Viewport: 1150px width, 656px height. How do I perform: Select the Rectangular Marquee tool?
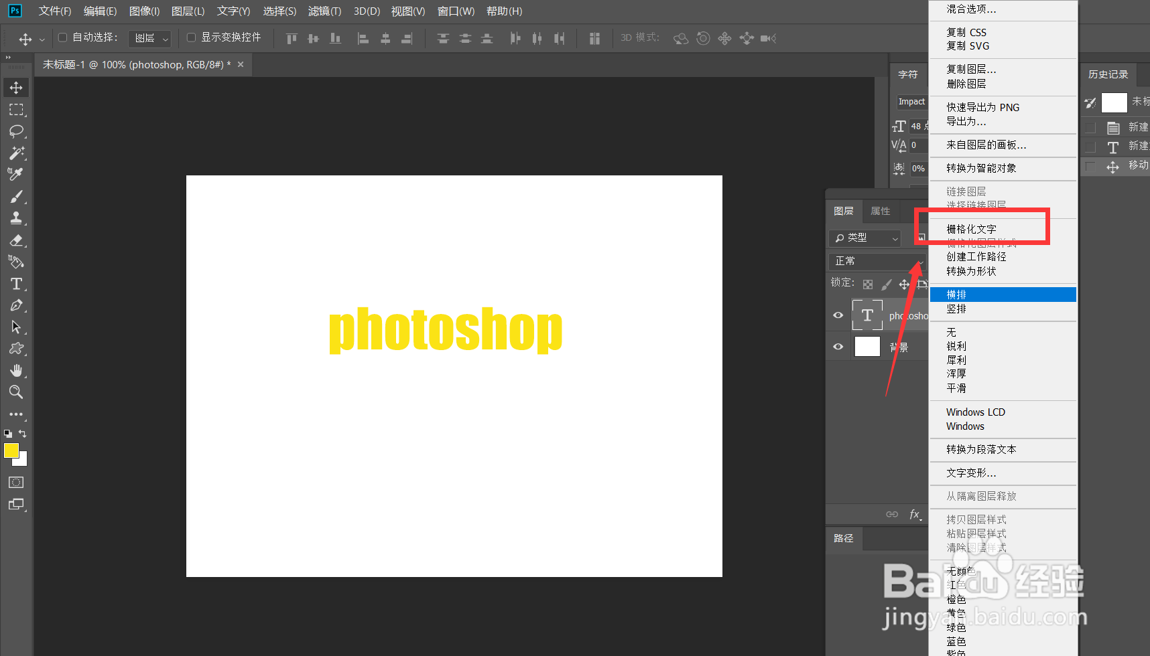(16, 110)
